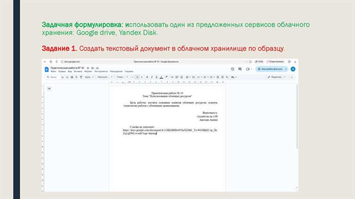The height and width of the screenshot is (199, 355).
Task: Open the Инструменты menu
Action: (x=101, y=71)
